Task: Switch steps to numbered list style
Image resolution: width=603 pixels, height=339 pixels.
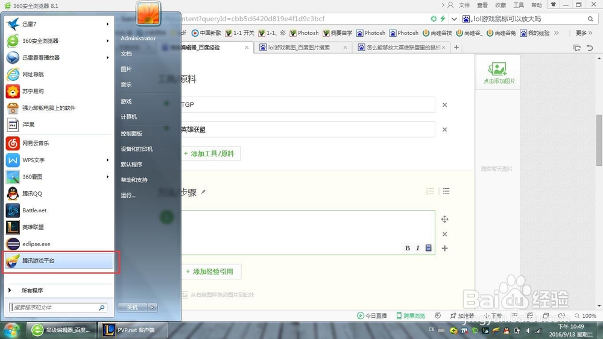Action: (x=431, y=191)
